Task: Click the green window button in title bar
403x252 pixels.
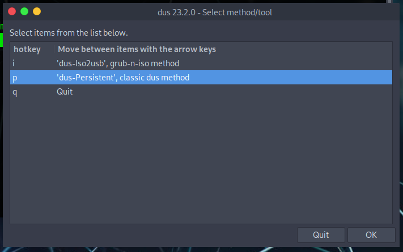Action: (x=24, y=11)
